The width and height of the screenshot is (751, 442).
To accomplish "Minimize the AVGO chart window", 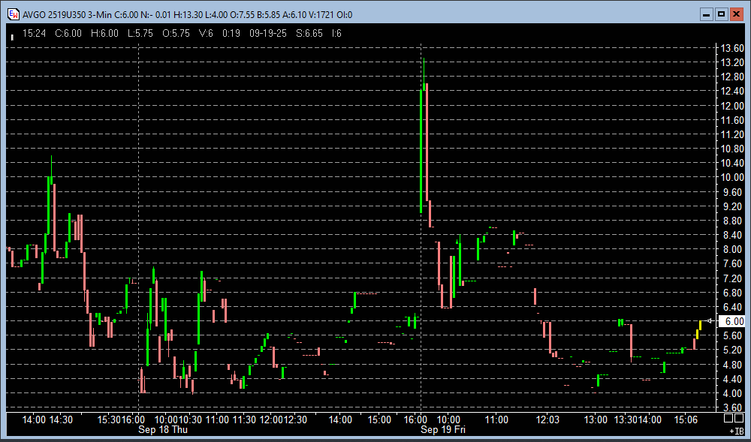I will pos(706,14).
